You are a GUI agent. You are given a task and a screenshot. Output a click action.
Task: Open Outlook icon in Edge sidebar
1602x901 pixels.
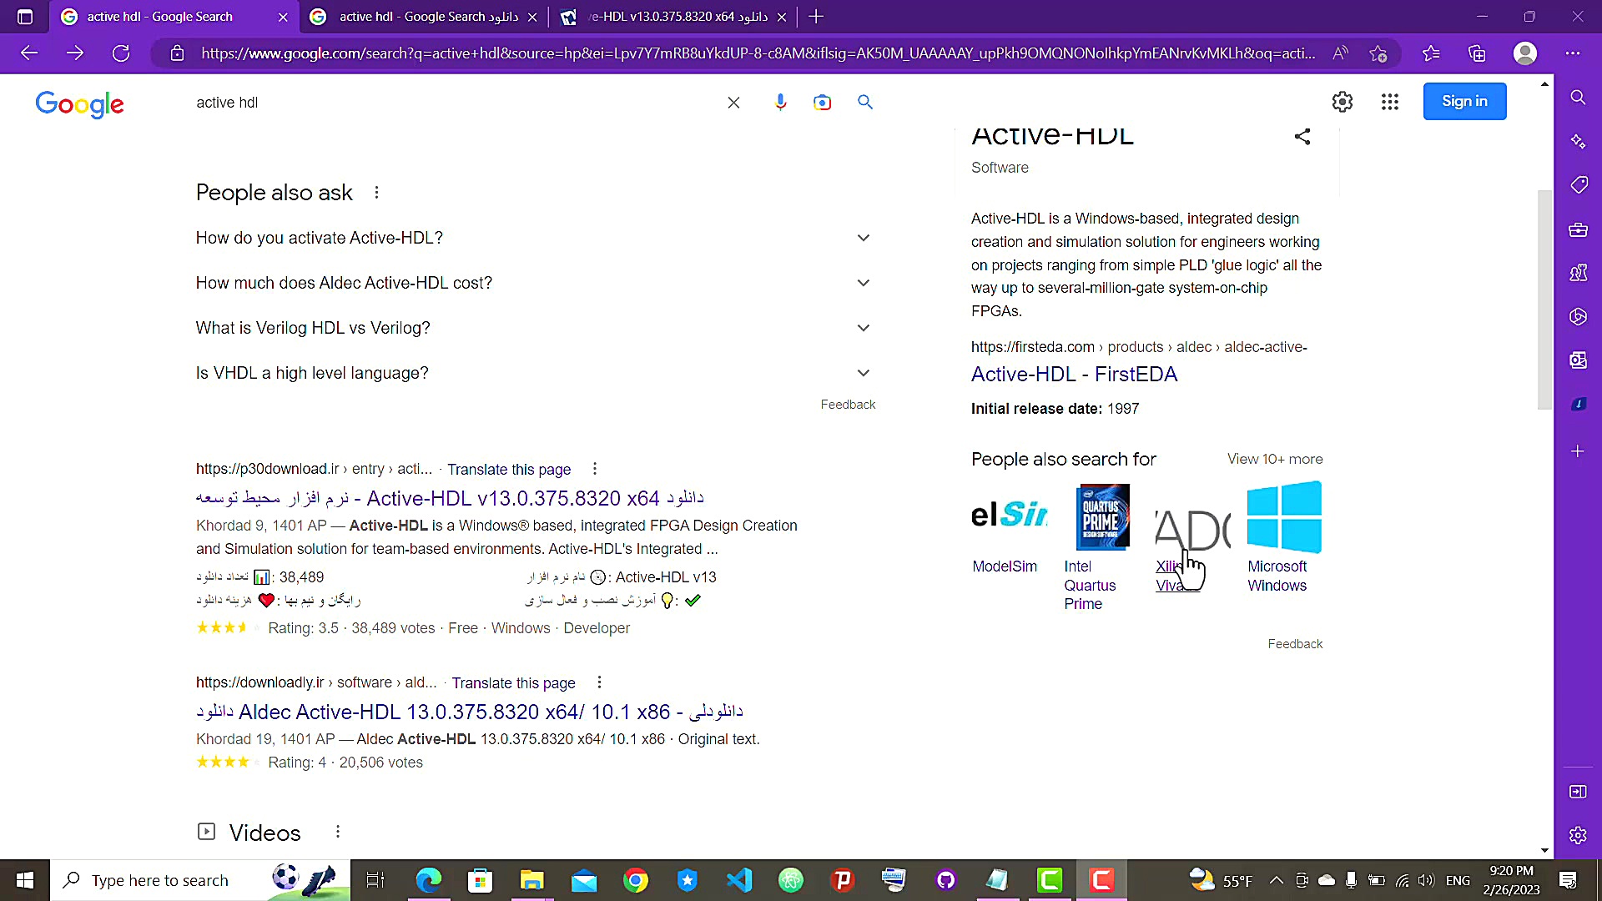point(1578,360)
